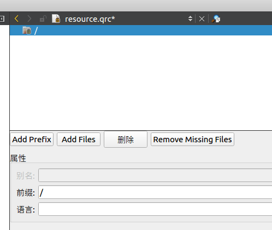This screenshot has height=230, width=272.
Task: Click the file lock icon in toolbar
Action: coord(43,19)
